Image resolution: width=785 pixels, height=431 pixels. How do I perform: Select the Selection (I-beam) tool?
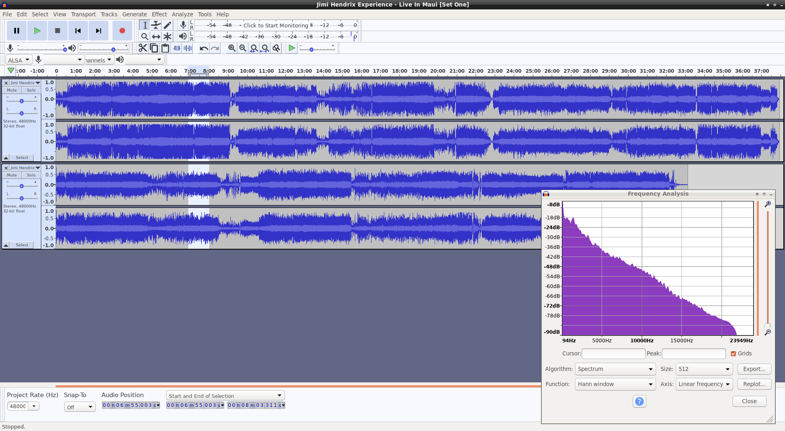pos(144,25)
